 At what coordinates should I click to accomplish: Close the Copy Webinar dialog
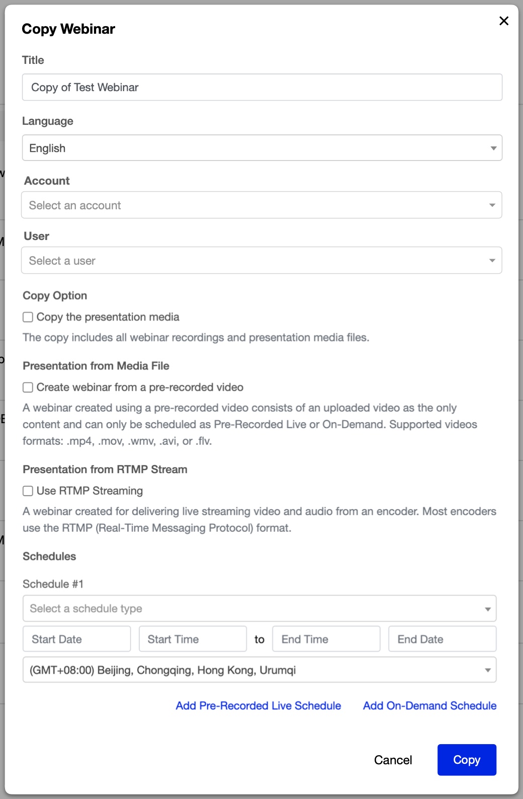503,21
